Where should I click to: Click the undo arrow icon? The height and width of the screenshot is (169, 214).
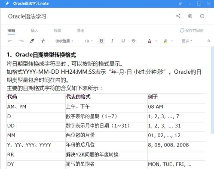pyautogui.click(x=10, y=41)
